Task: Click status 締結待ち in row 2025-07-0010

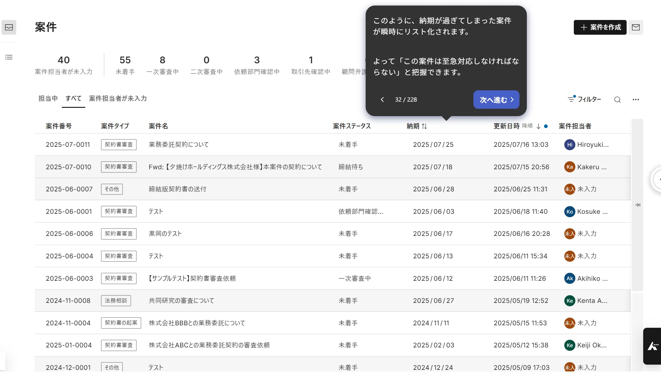Action: 351,167
